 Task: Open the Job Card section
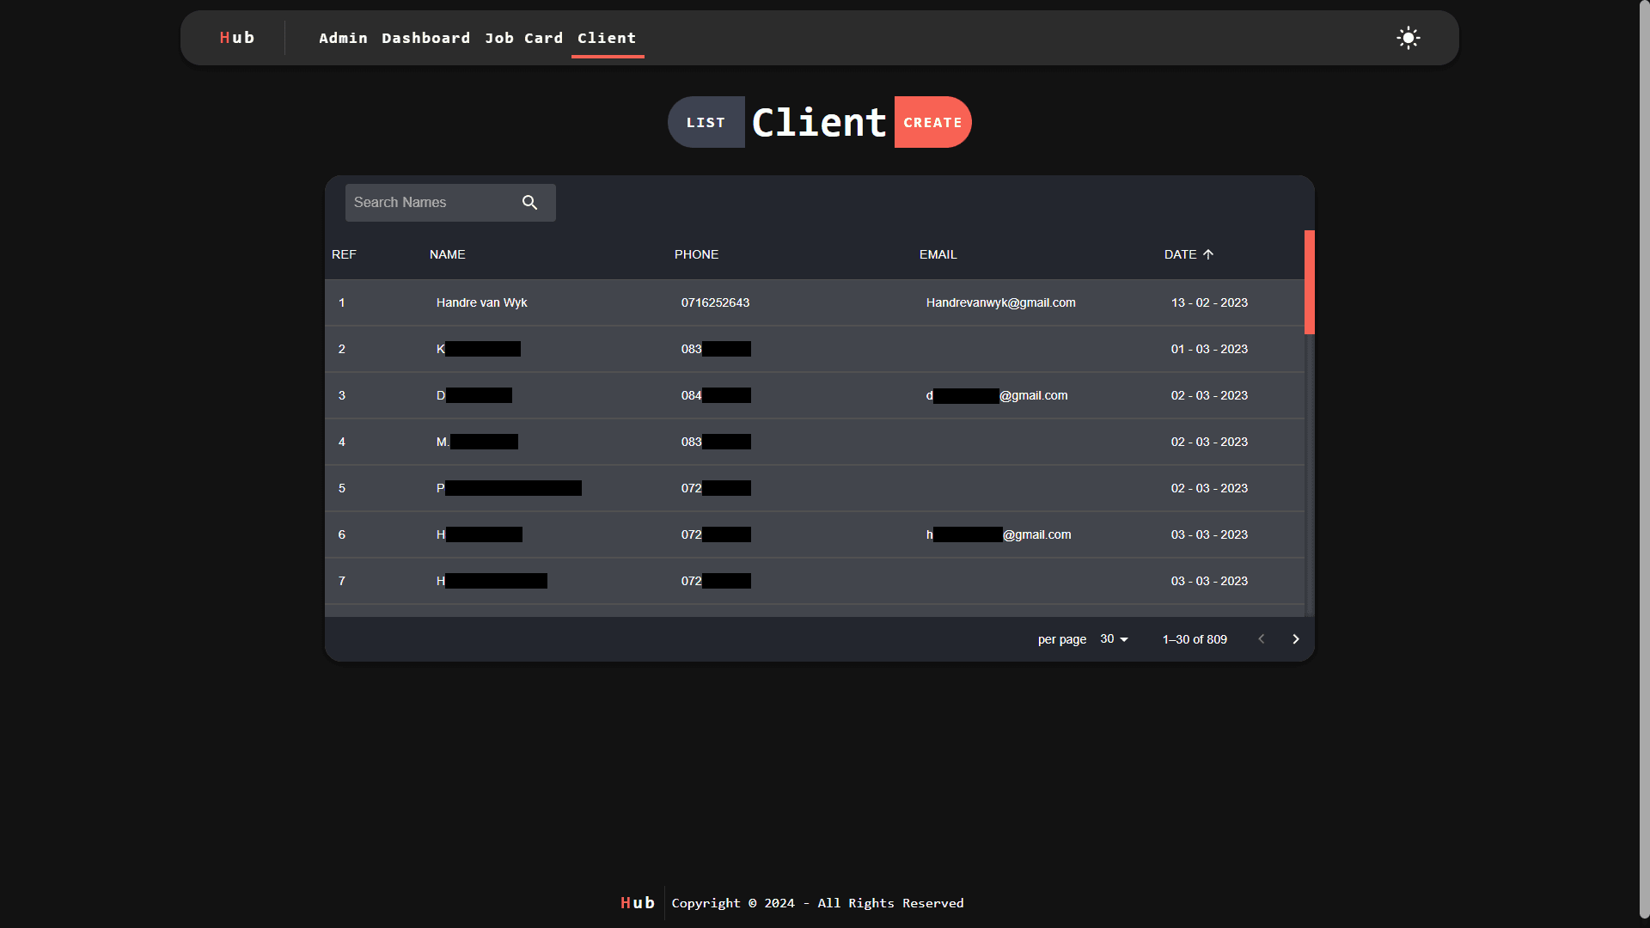pyautogui.click(x=523, y=38)
